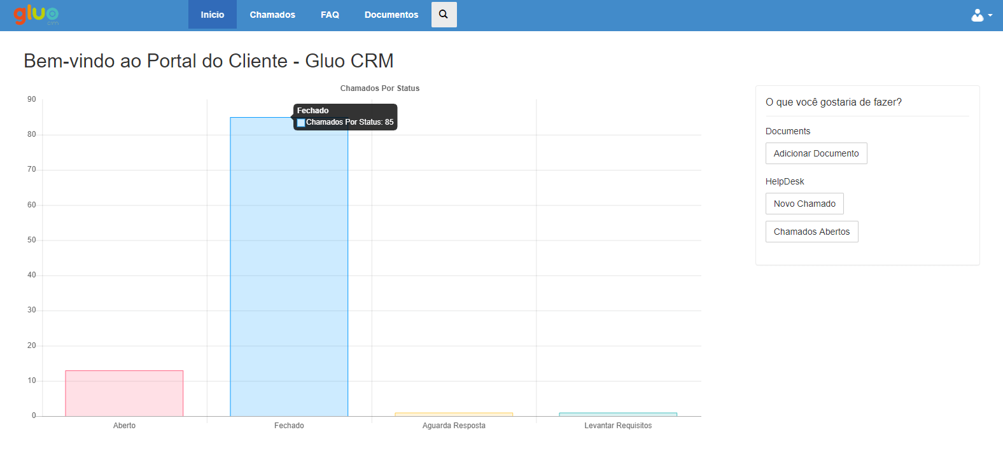Open the Chamados menu item
Image resolution: width=1003 pixels, height=467 pixels.
[272, 15]
